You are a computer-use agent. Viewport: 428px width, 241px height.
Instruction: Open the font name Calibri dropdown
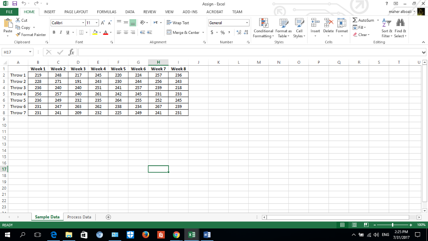pyautogui.click(x=84, y=23)
